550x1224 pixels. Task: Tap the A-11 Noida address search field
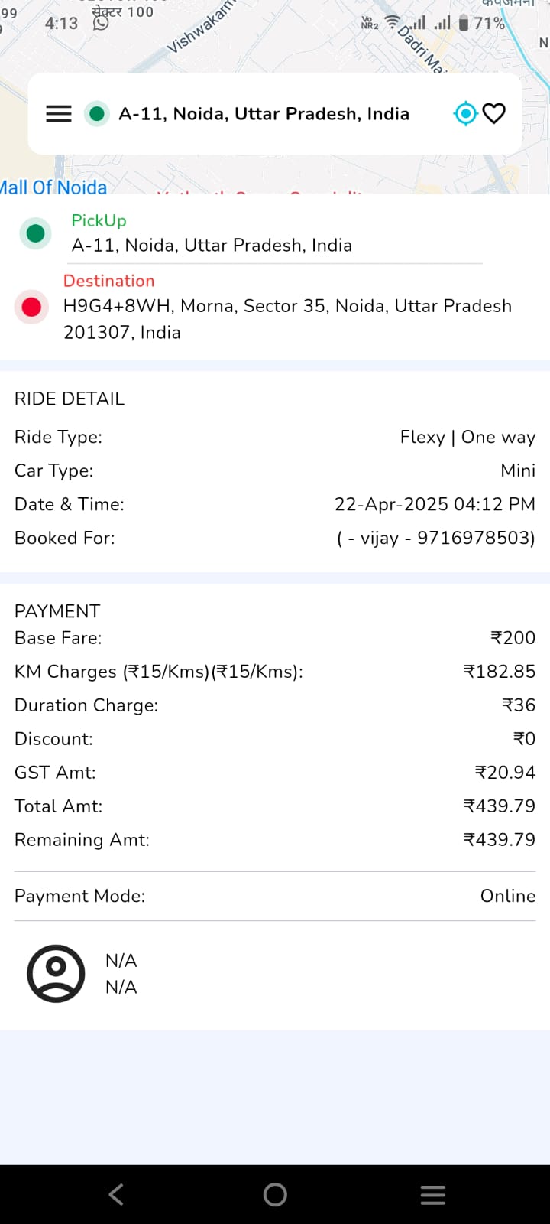coord(264,114)
